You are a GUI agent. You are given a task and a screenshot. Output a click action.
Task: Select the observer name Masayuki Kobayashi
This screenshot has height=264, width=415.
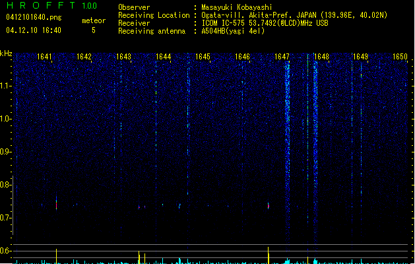coord(237,7)
